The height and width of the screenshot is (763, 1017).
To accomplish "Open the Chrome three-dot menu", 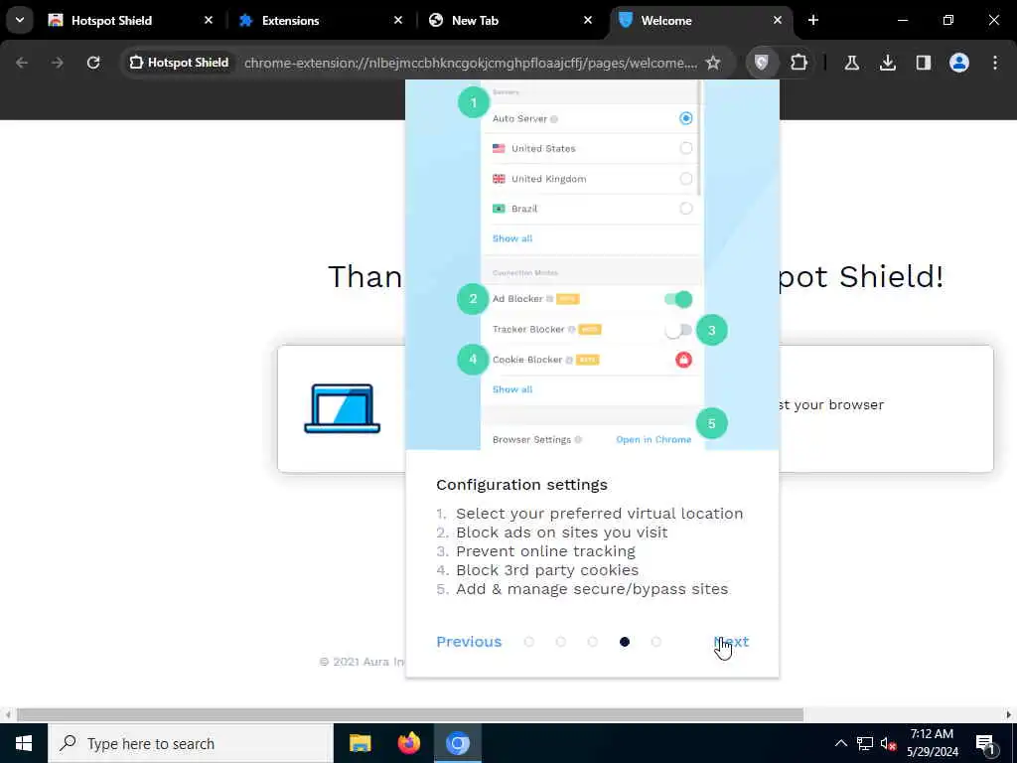I will click(995, 63).
